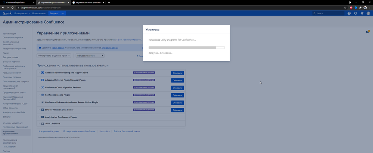
Task: Click the SSO for Atlassian Data Center icon
Action: pyautogui.click(x=43, y=110)
